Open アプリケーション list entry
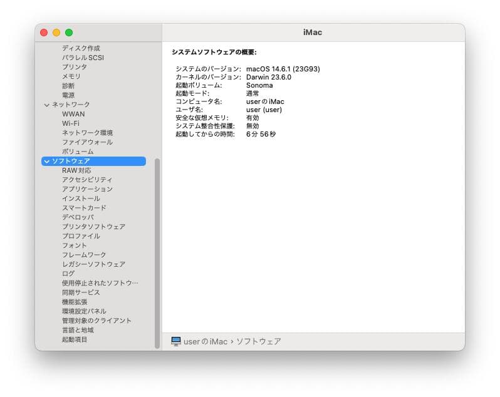 (x=87, y=189)
